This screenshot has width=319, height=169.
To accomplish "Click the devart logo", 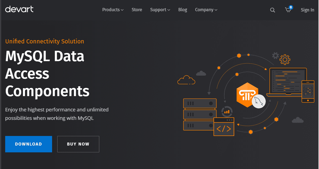I will [x=19, y=9].
